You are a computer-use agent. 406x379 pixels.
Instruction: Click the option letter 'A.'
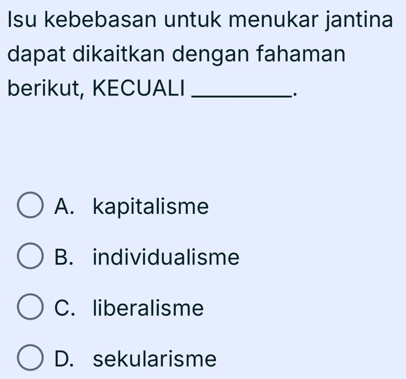click(64, 206)
